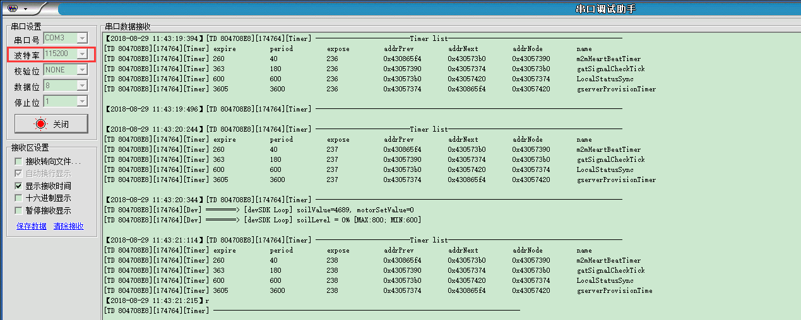Image resolution: width=801 pixels, height=320 pixels.
Task: Open the 校验位 NONE parity dropdown
Action: 81,70
